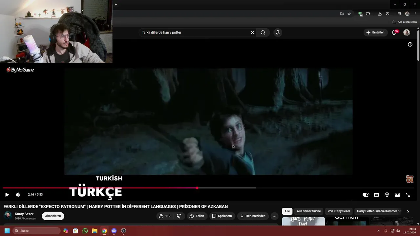This screenshot has width=420, height=236.
Task: Open Copilot from the taskbar
Action: 66,231
